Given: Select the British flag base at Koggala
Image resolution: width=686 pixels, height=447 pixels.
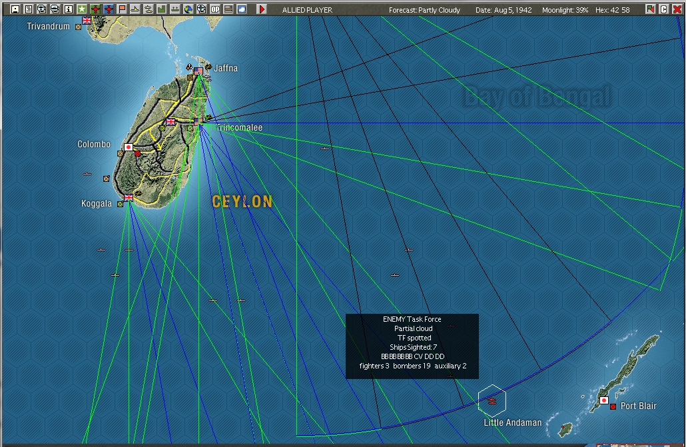Looking at the screenshot, I should coord(129,197).
